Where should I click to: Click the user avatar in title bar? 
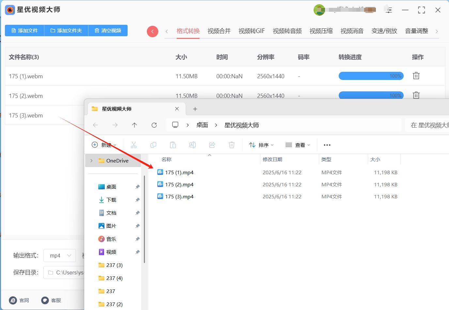point(319,10)
